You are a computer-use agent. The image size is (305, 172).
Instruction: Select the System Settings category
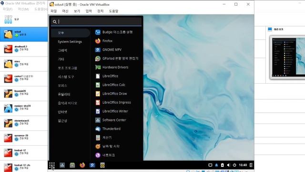[x=71, y=42]
